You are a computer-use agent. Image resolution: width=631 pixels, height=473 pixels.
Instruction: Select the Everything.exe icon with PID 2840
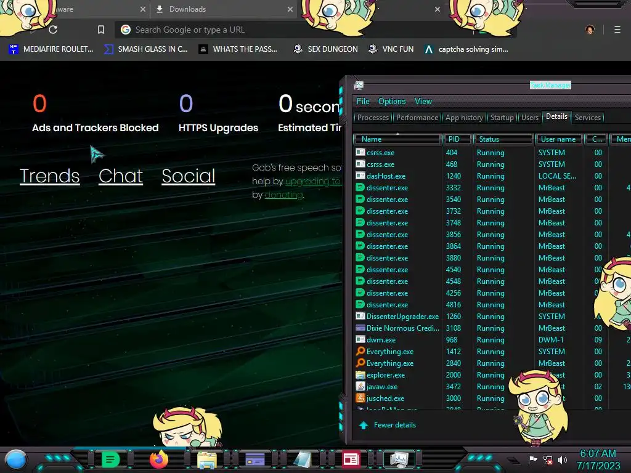[360, 363]
